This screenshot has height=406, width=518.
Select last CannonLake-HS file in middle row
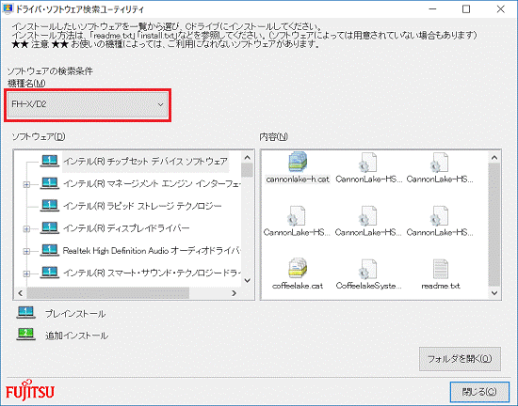click(440, 221)
